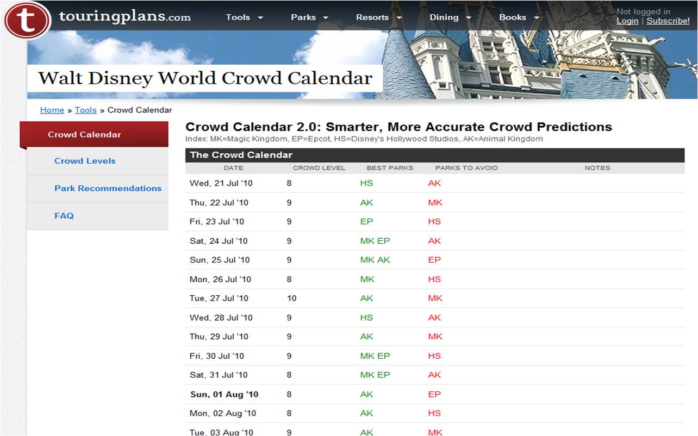The width and height of the screenshot is (698, 436).
Task: Click the Index line explaining park abbreviations
Action: 364,139
